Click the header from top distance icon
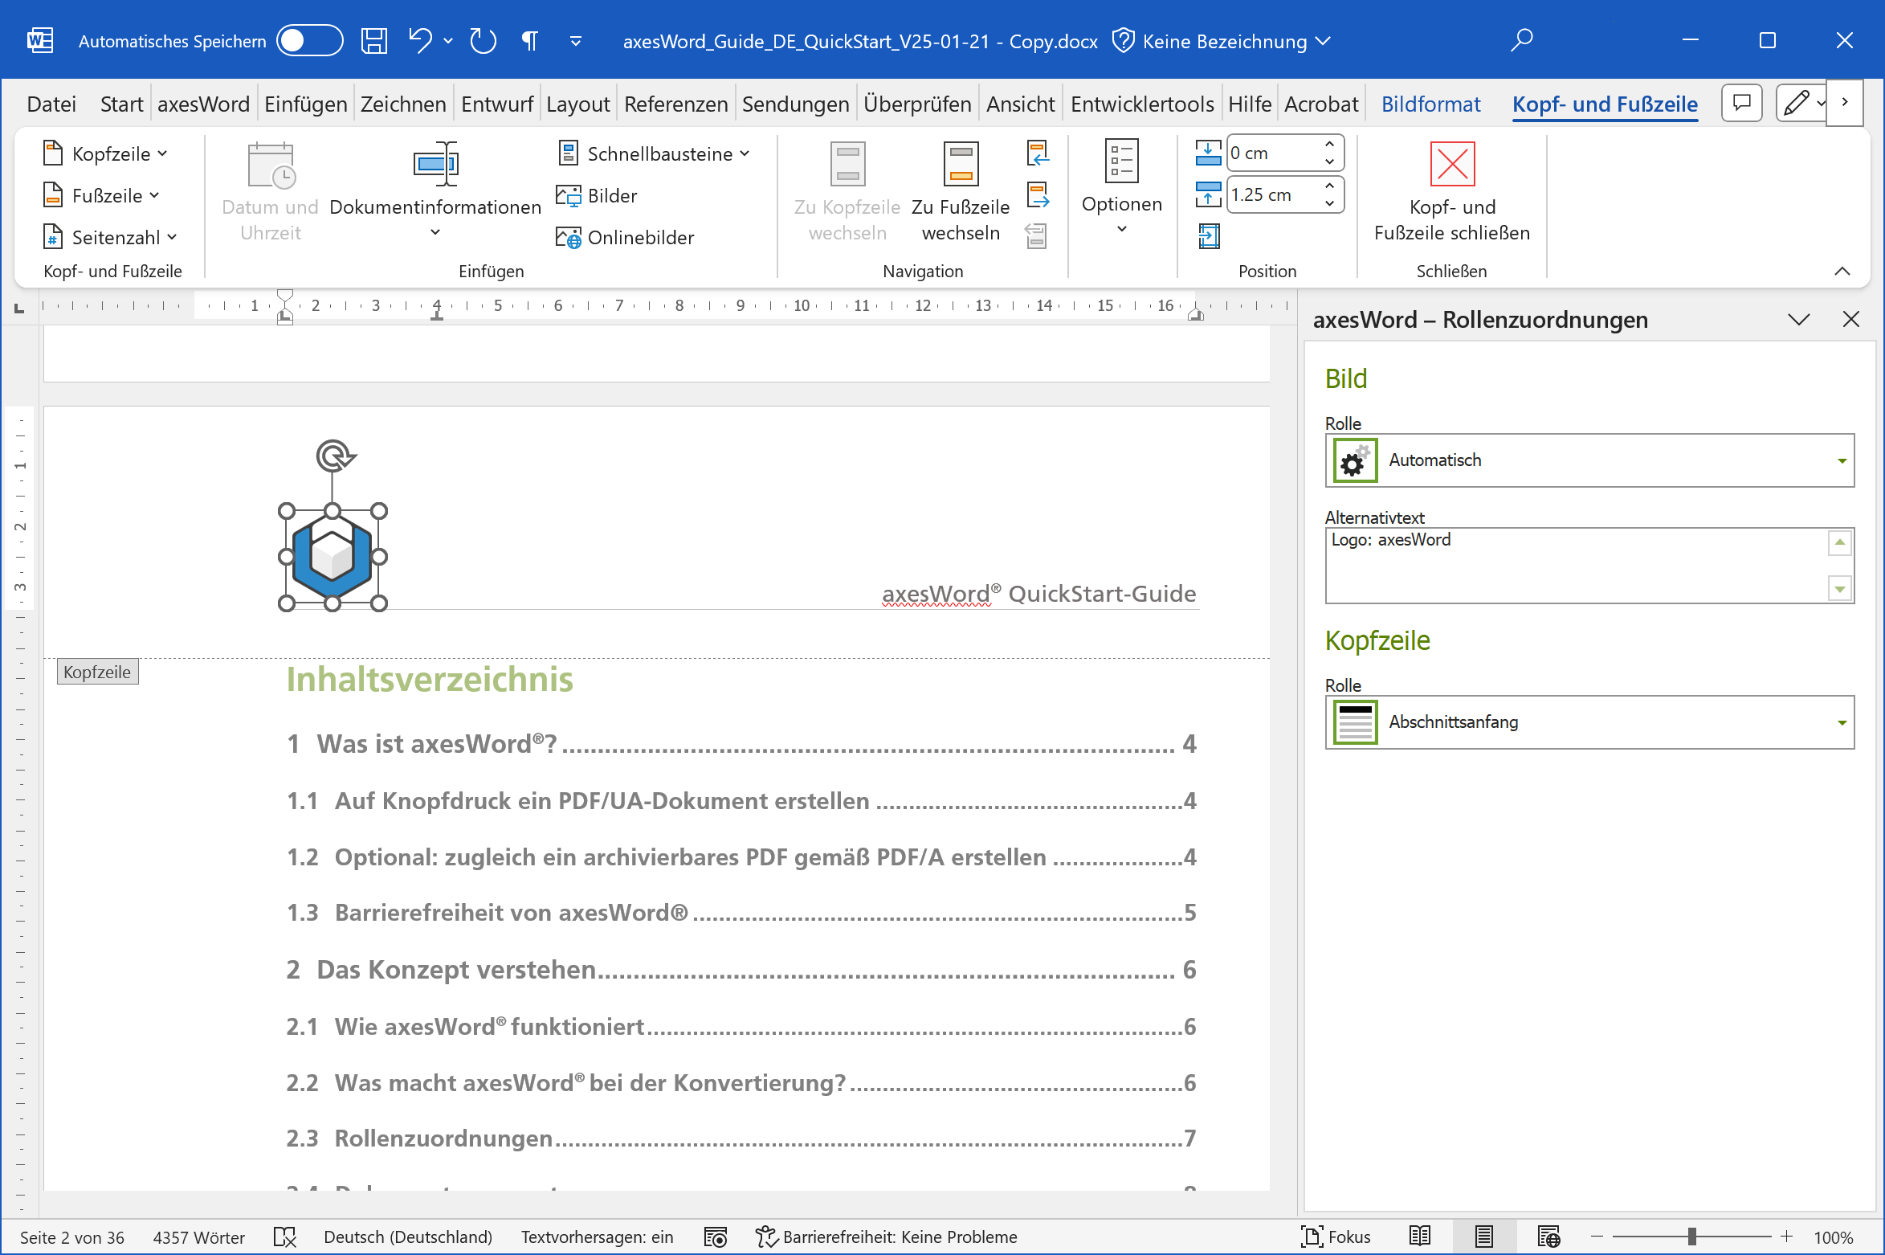1885x1255 pixels. point(1208,153)
